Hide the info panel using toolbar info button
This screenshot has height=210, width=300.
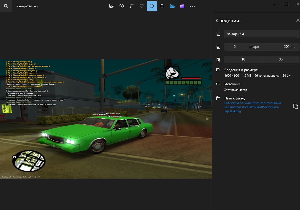click(152, 6)
